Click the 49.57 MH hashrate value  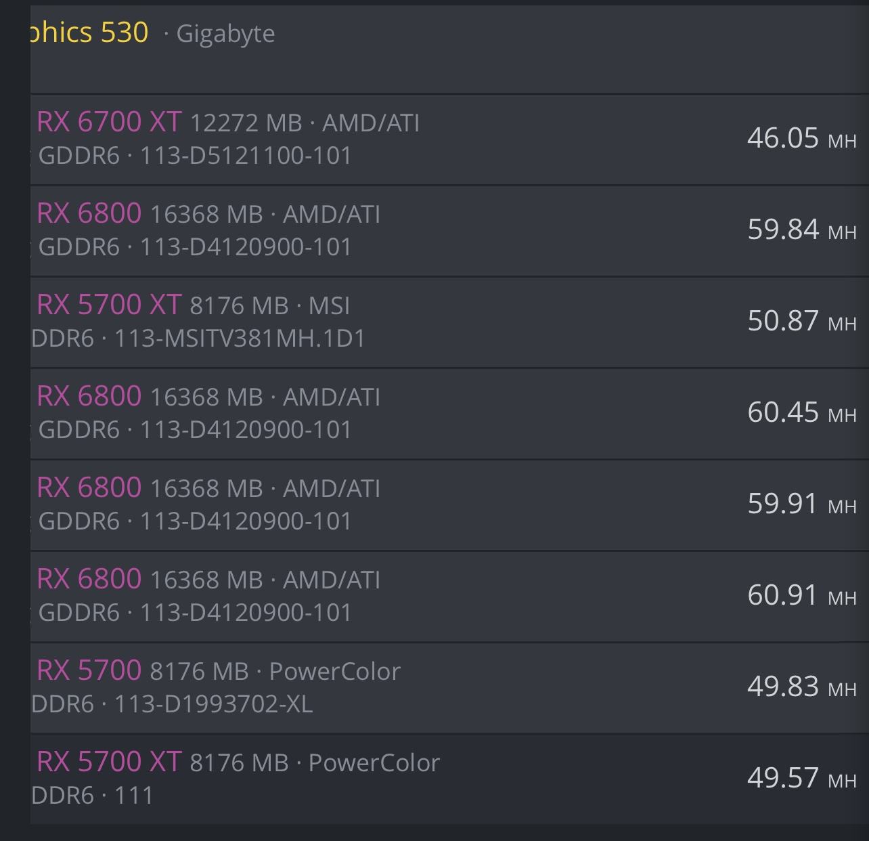pyautogui.click(x=802, y=778)
